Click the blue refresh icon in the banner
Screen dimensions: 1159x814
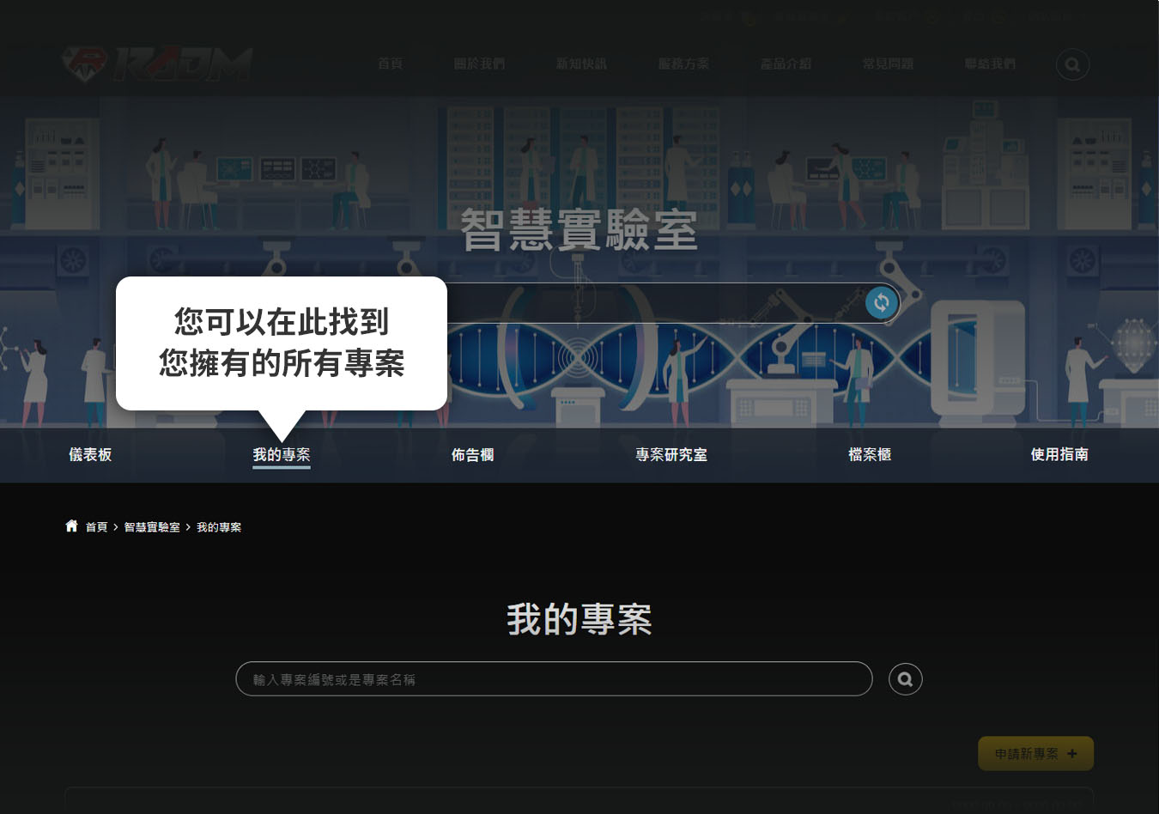tap(881, 303)
